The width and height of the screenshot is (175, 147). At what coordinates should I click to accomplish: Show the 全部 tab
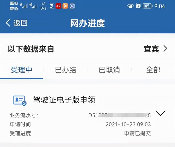point(153,70)
